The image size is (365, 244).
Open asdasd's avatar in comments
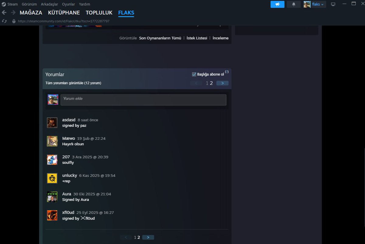[x=52, y=123]
